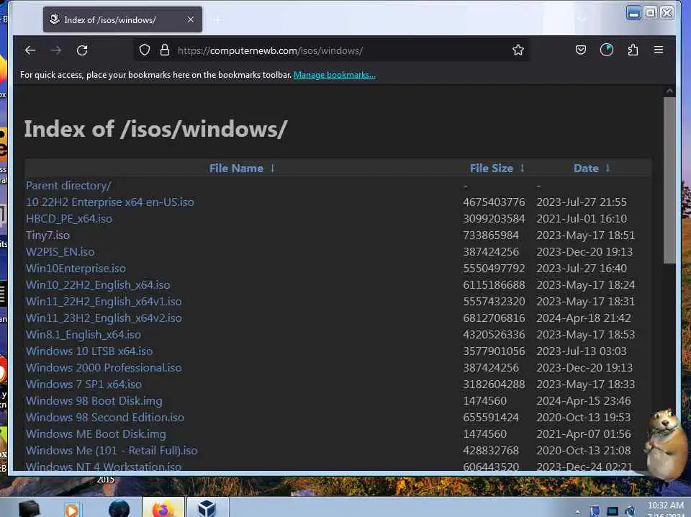Download Win8.1_English_x64.iso
Viewport: 691px width, 517px height.
coord(83,335)
